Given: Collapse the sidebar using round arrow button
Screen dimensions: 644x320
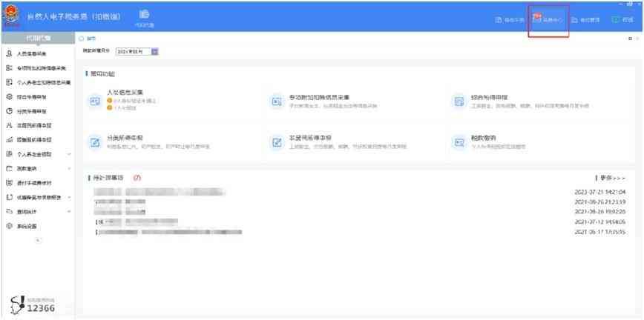Looking at the screenshot, I should point(37,240).
